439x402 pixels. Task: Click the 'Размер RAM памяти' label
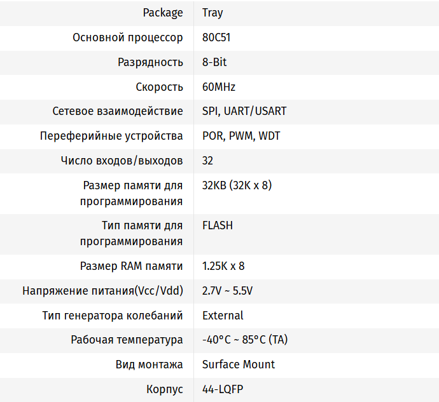[x=132, y=266]
